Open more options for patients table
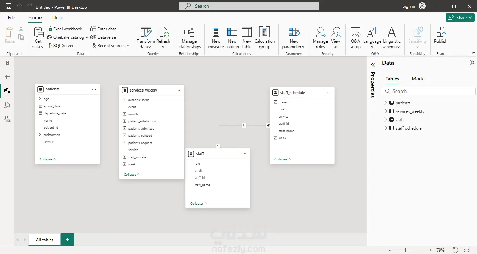Viewport: 477px width, 254px height. pyautogui.click(x=94, y=89)
